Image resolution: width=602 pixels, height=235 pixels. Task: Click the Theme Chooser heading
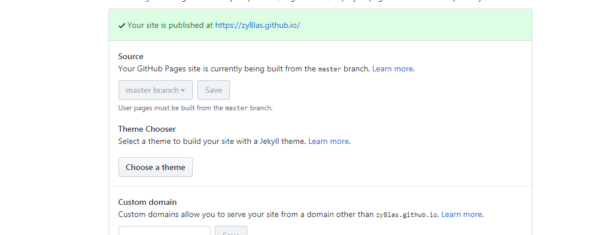pyautogui.click(x=147, y=129)
